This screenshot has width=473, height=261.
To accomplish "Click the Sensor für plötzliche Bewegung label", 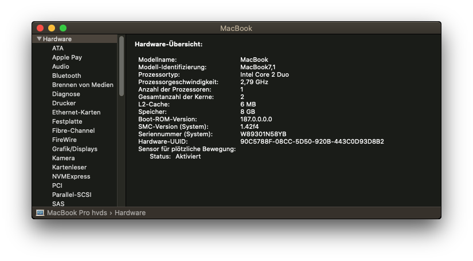I will pos(187,149).
